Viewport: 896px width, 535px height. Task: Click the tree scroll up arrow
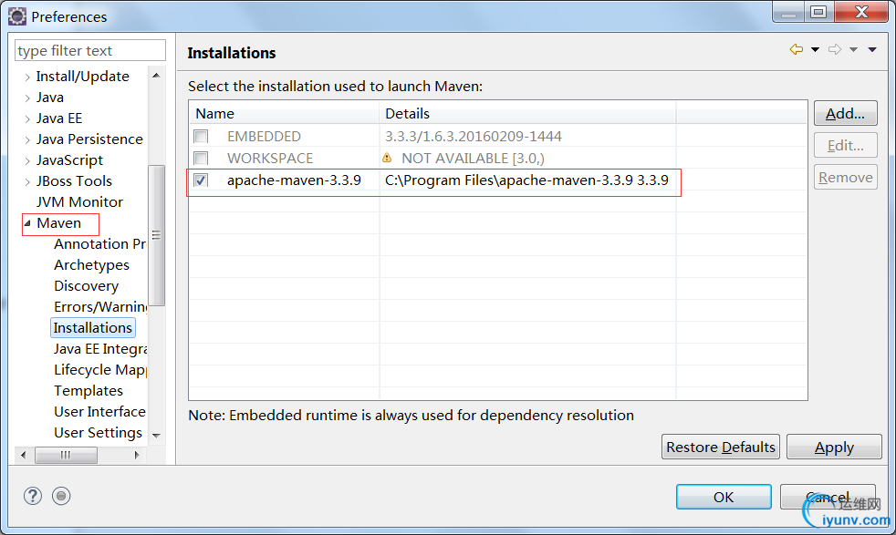pyautogui.click(x=156, y=76)
